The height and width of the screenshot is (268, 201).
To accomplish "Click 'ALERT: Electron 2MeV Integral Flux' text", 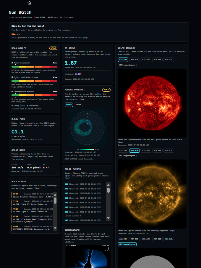I will click(x=33, y=219).
